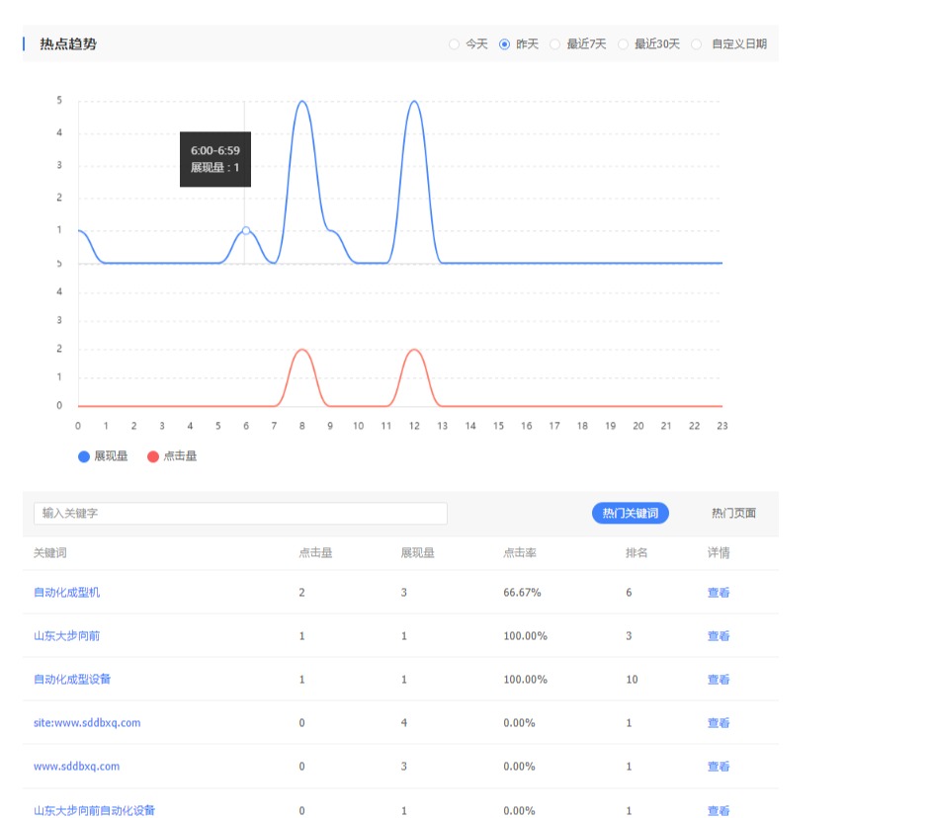Screen dimensions: 934x818
Task: Switch to the 热门页面 tab
Action: tap(733, 513)
